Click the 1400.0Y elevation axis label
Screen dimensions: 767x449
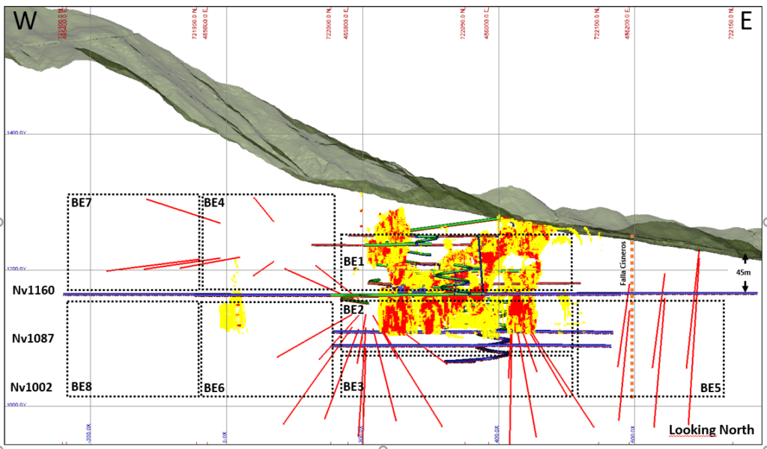[18, 132]
